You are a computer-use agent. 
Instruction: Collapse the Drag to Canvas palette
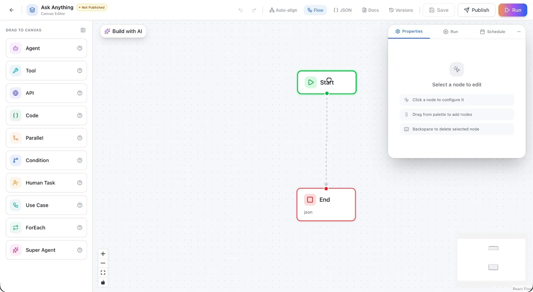(x=83, y=30)
